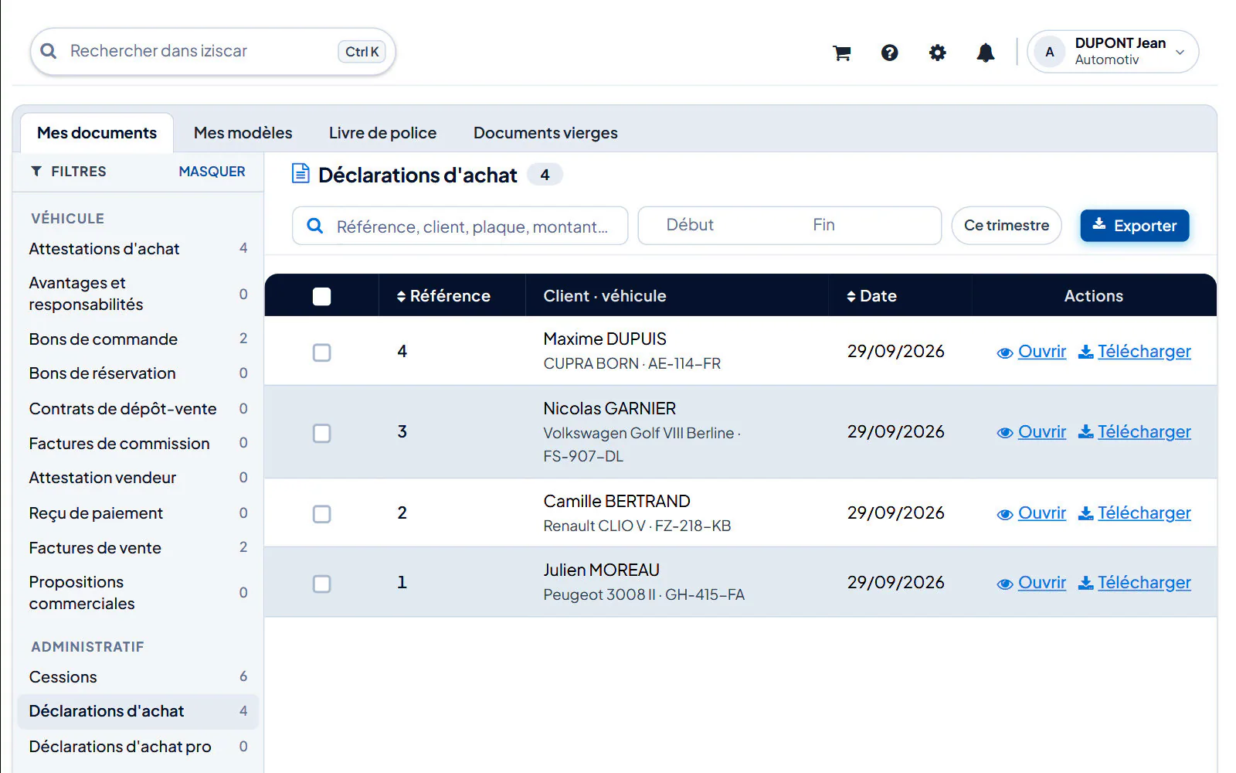Toggle the select-all checkbox in table header
Image resolution: width=1236 pixels, height=773 pixels.
point(322,296)
